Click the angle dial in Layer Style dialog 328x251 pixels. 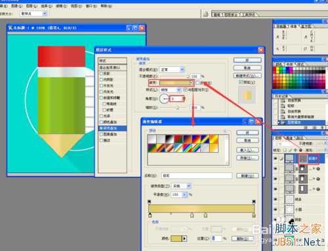click(x=164, y=99)
